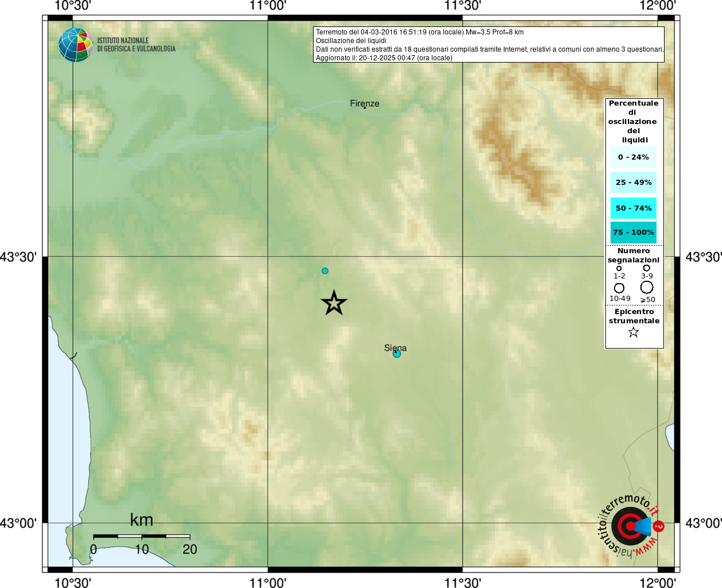Click the bottom 10°30' longitude label
The height and width of the screenshot is (588, 722).
click(73, 583)
